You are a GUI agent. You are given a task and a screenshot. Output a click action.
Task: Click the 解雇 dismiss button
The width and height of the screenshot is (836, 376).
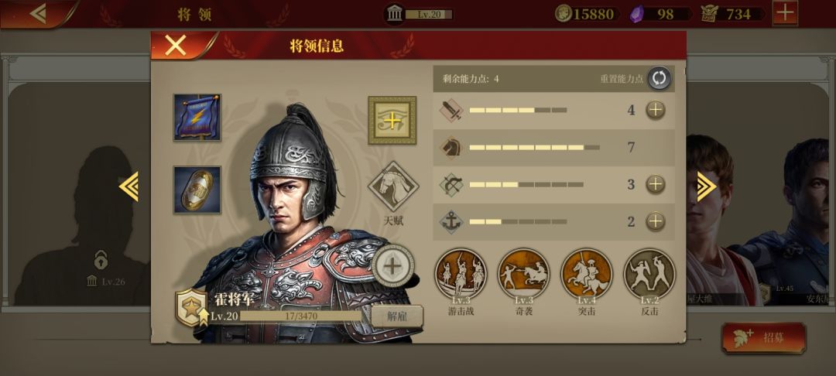[x=397, y=316]
